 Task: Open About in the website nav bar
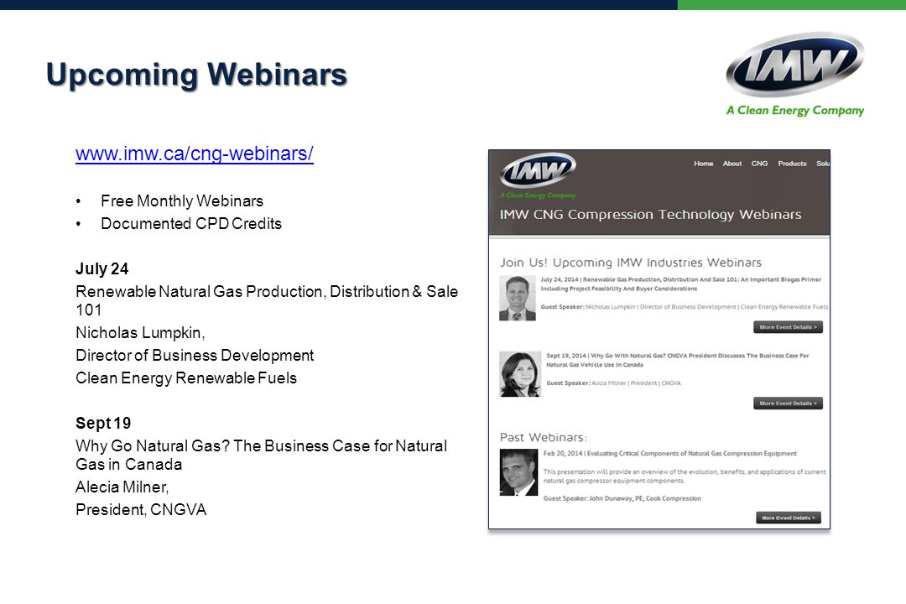click(732, 164)
